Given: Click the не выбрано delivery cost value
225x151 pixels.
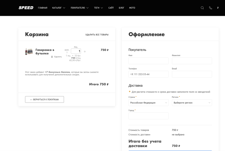Looking at the screenshot, I should click(178, 135).
